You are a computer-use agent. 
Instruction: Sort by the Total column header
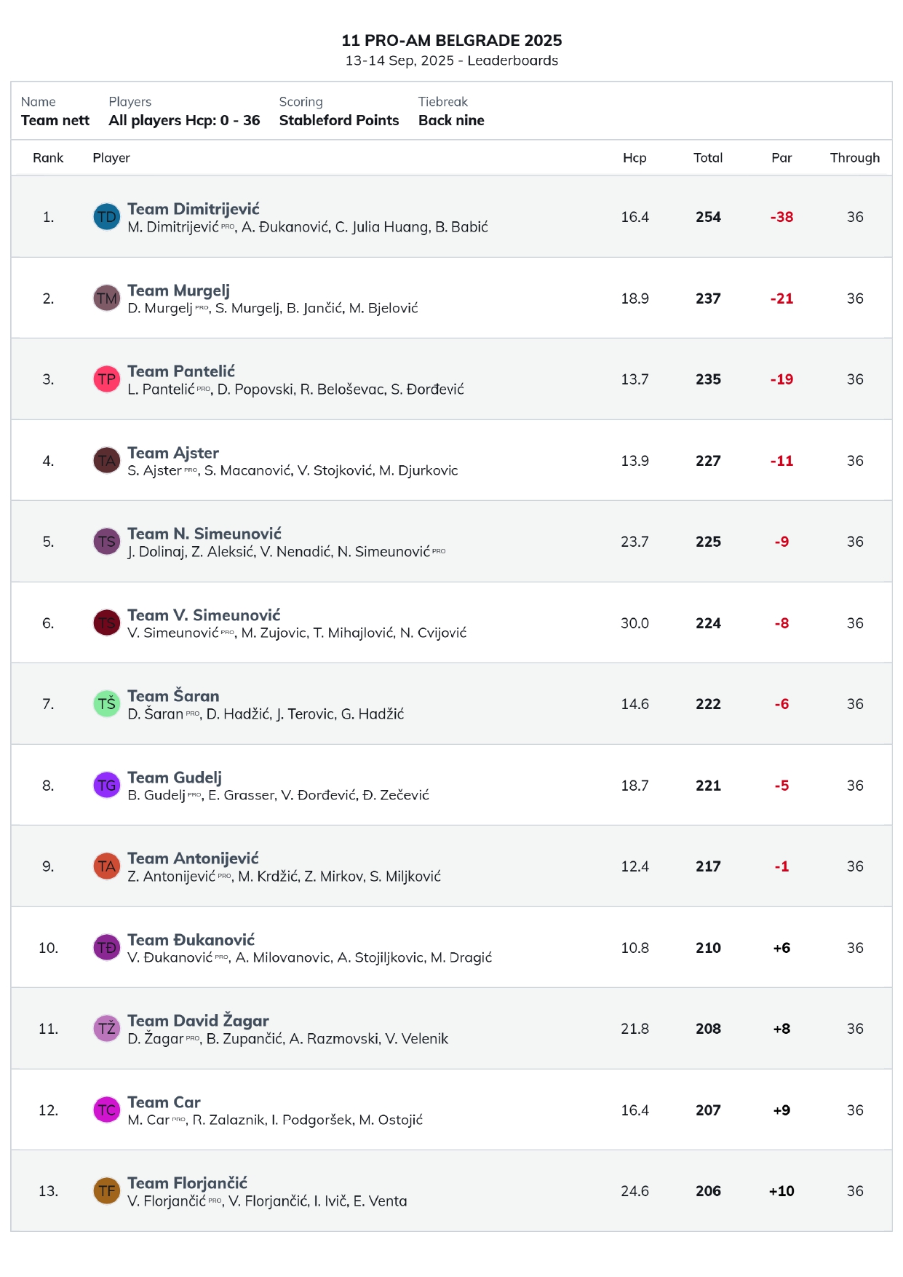pos(707,158)
